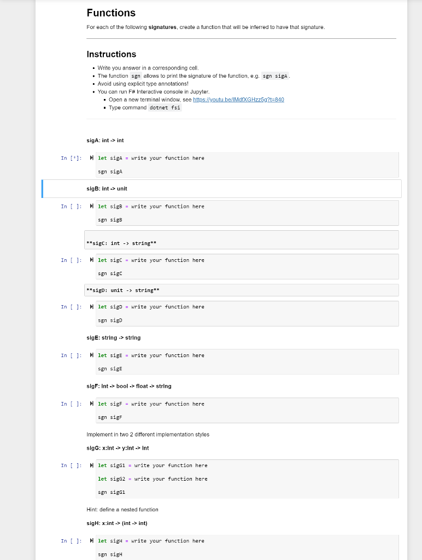Run the sigG code cell
The height and width of the screenshot is (560, 422).
click(x=91, y=465)
